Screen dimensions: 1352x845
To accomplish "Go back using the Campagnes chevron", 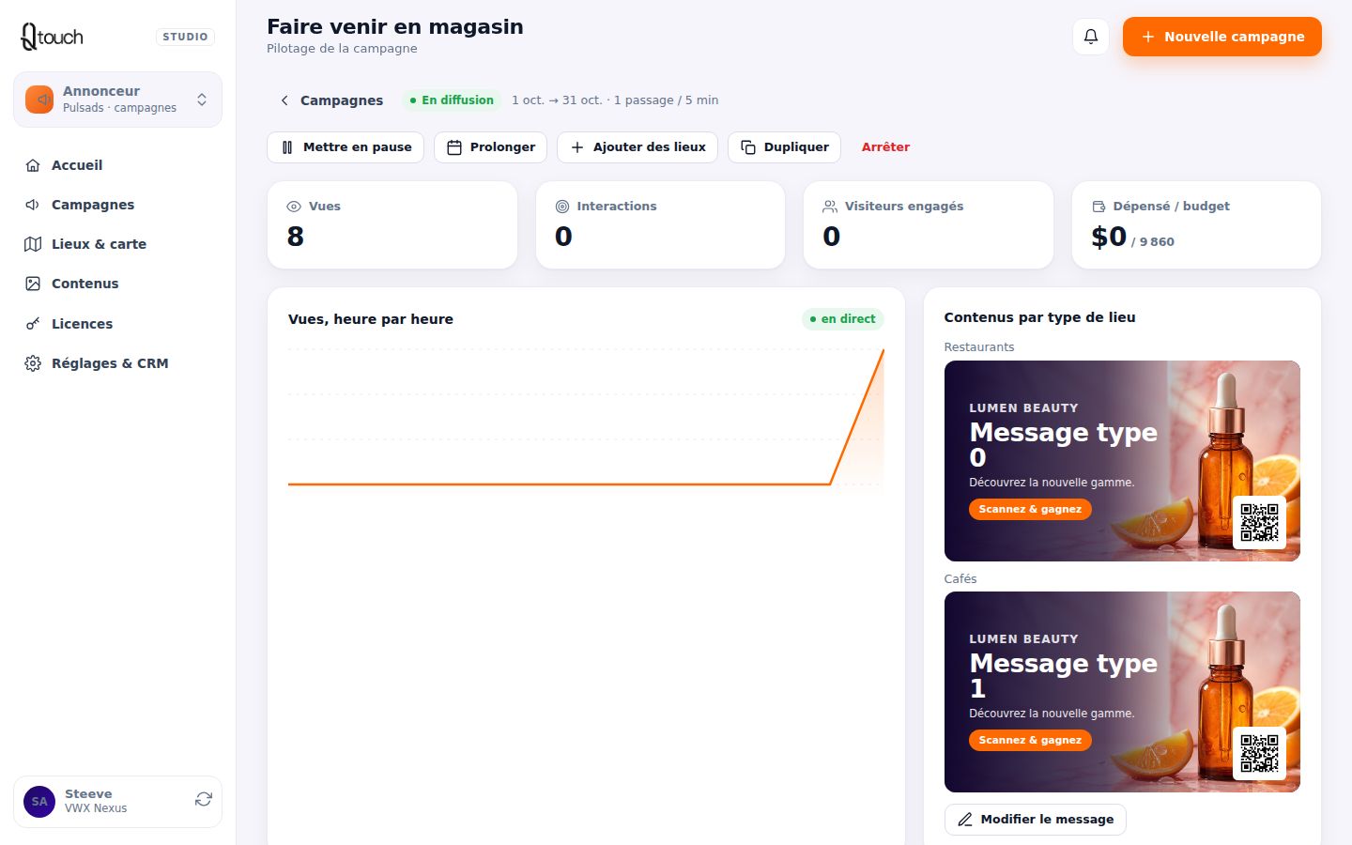I will coord(284,100).
